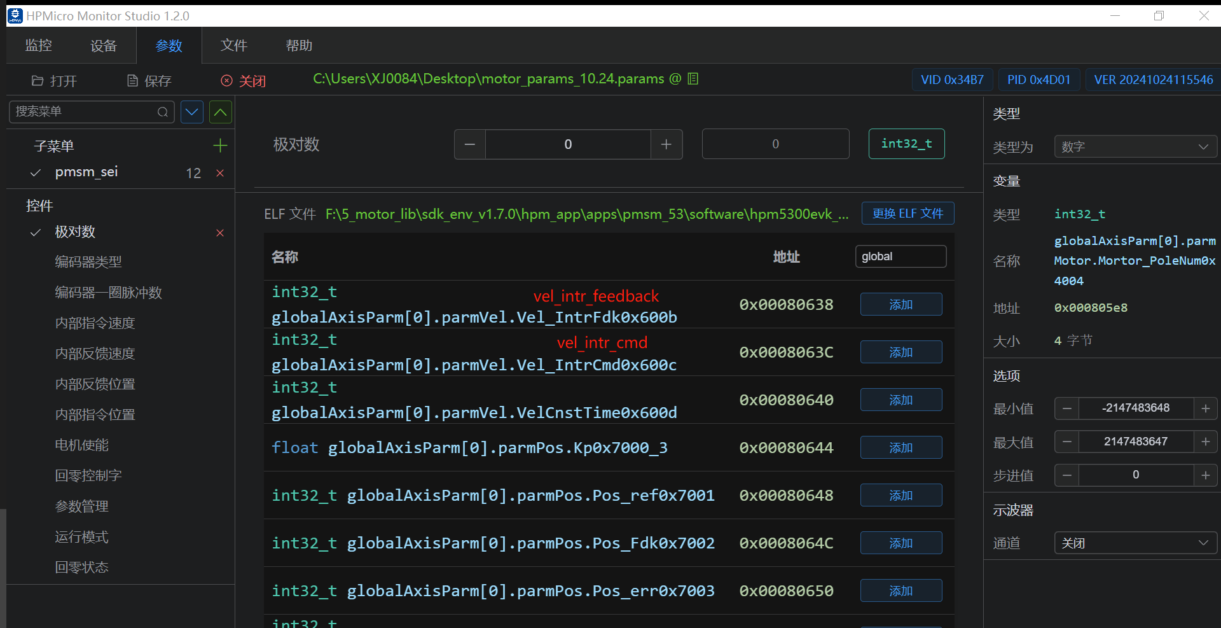Click the red 关闭 button

244,81
